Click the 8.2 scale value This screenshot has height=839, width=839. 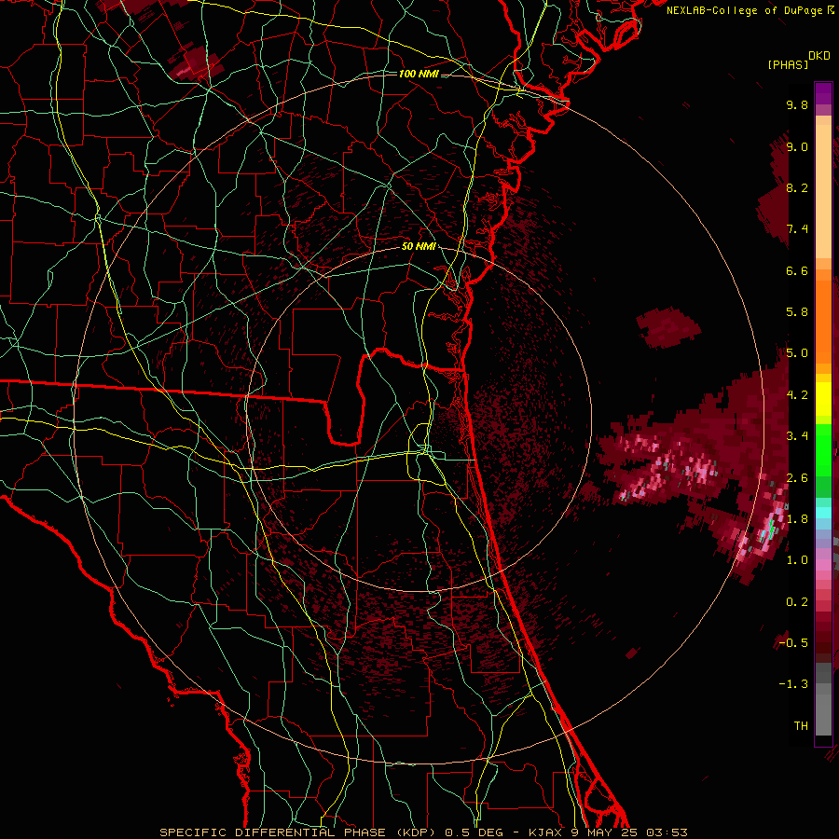(797, 187)
